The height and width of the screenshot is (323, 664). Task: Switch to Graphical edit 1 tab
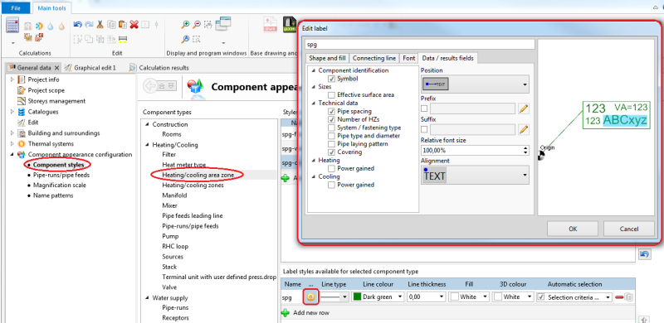tap(90, 68)
